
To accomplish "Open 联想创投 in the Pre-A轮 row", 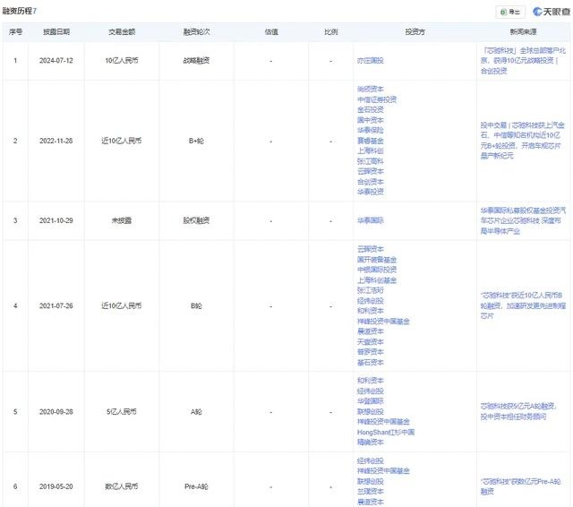I will [x=370, y=481].
